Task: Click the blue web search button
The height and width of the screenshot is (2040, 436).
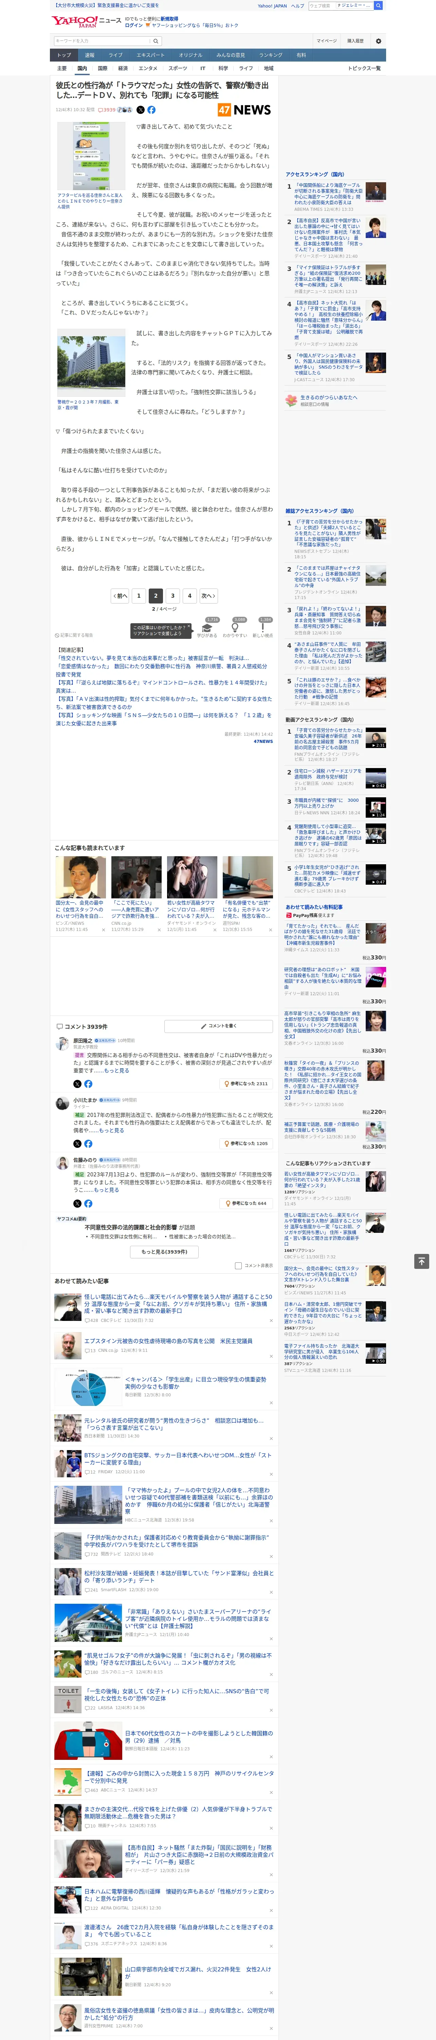Action: [x=378, y=5]
